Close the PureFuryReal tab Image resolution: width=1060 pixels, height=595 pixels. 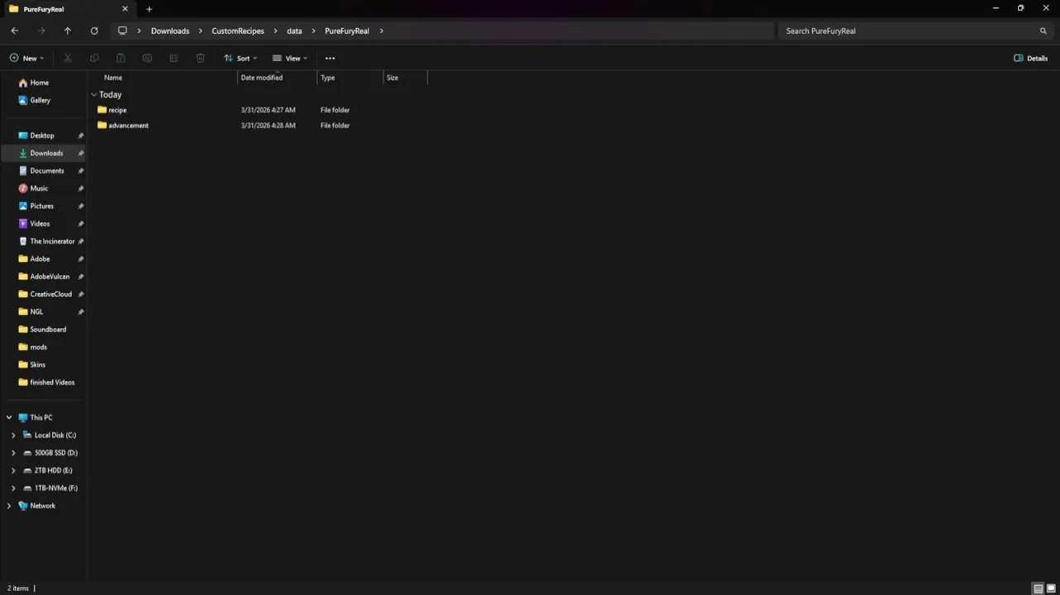tap(125, 9)
